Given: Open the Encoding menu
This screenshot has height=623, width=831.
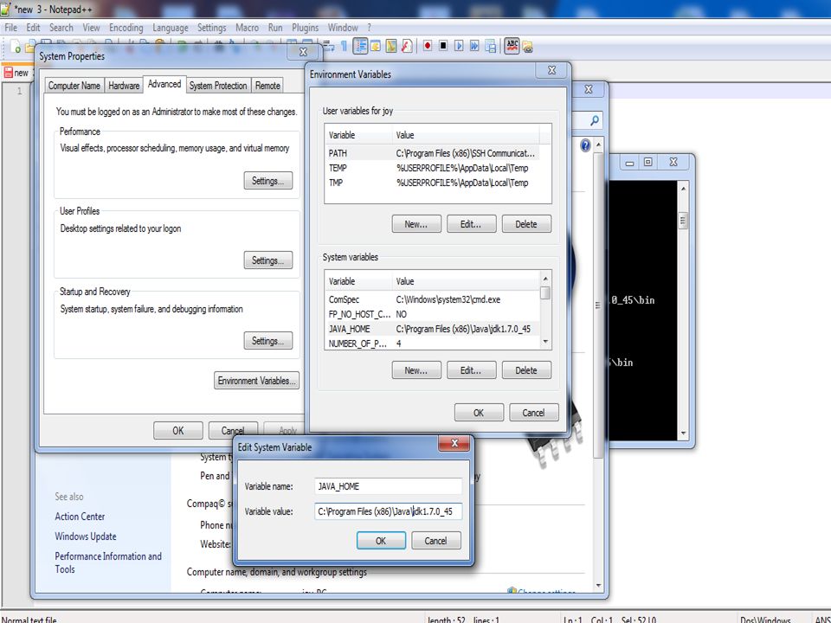Looking at the screenshot, I should [126, 28].
